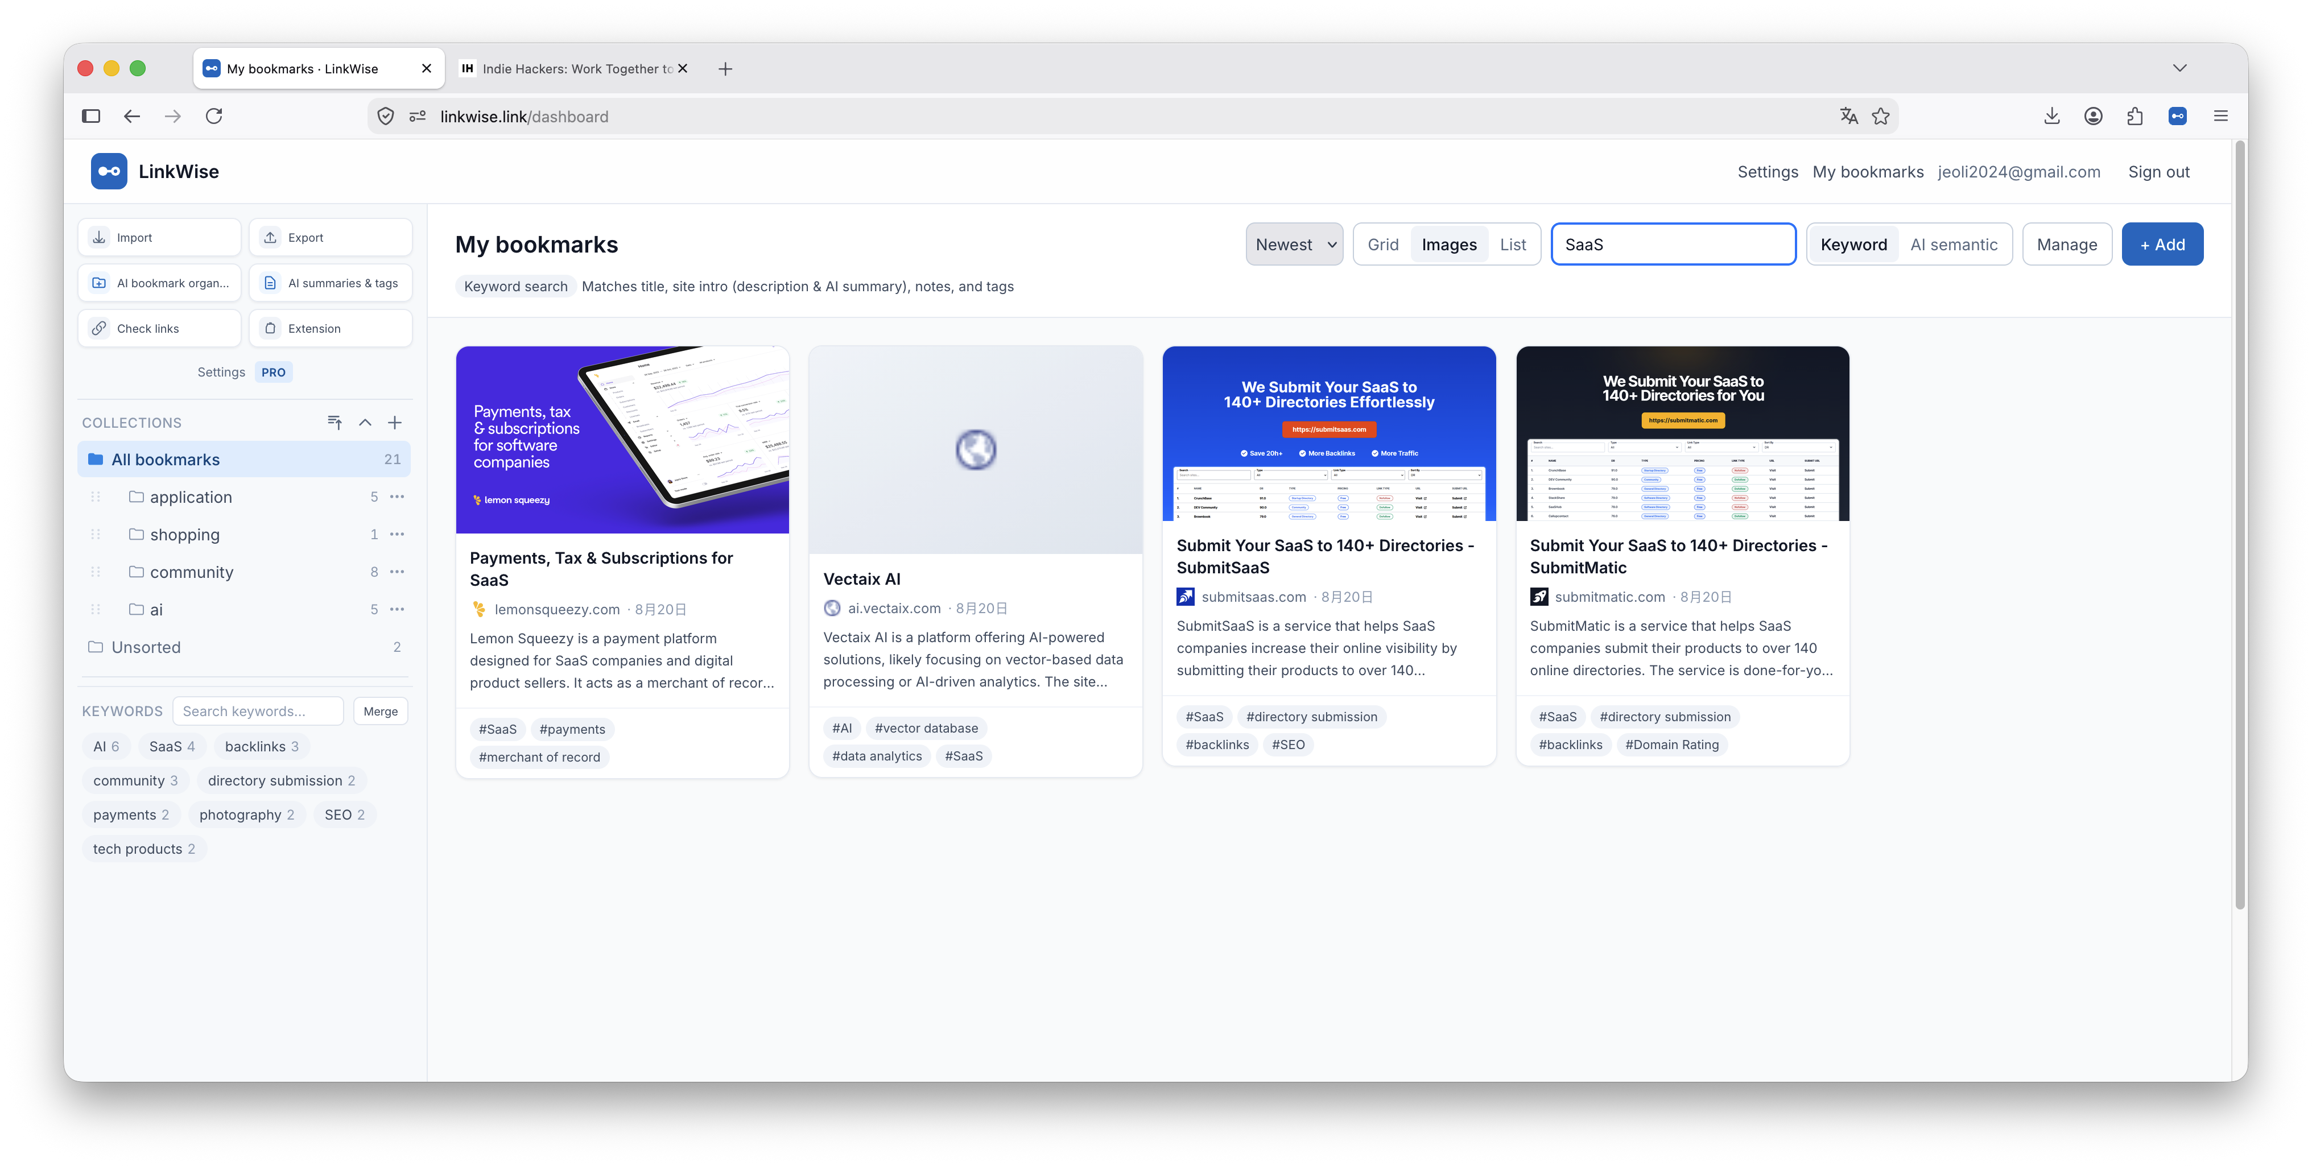This screenshot has width=2312, height=1166.
Task: Click the LinkWise logo icon
Action: (109, 171)
